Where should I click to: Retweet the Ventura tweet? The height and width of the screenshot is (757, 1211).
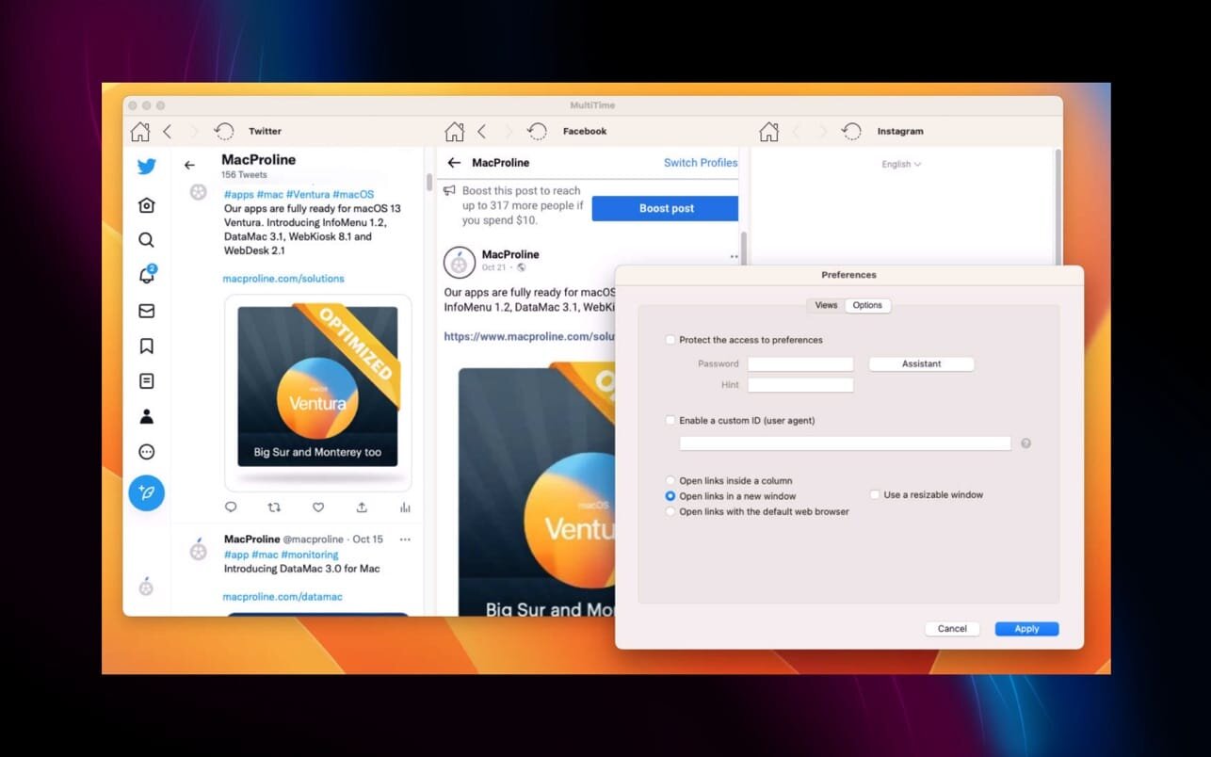pos(274,507)
